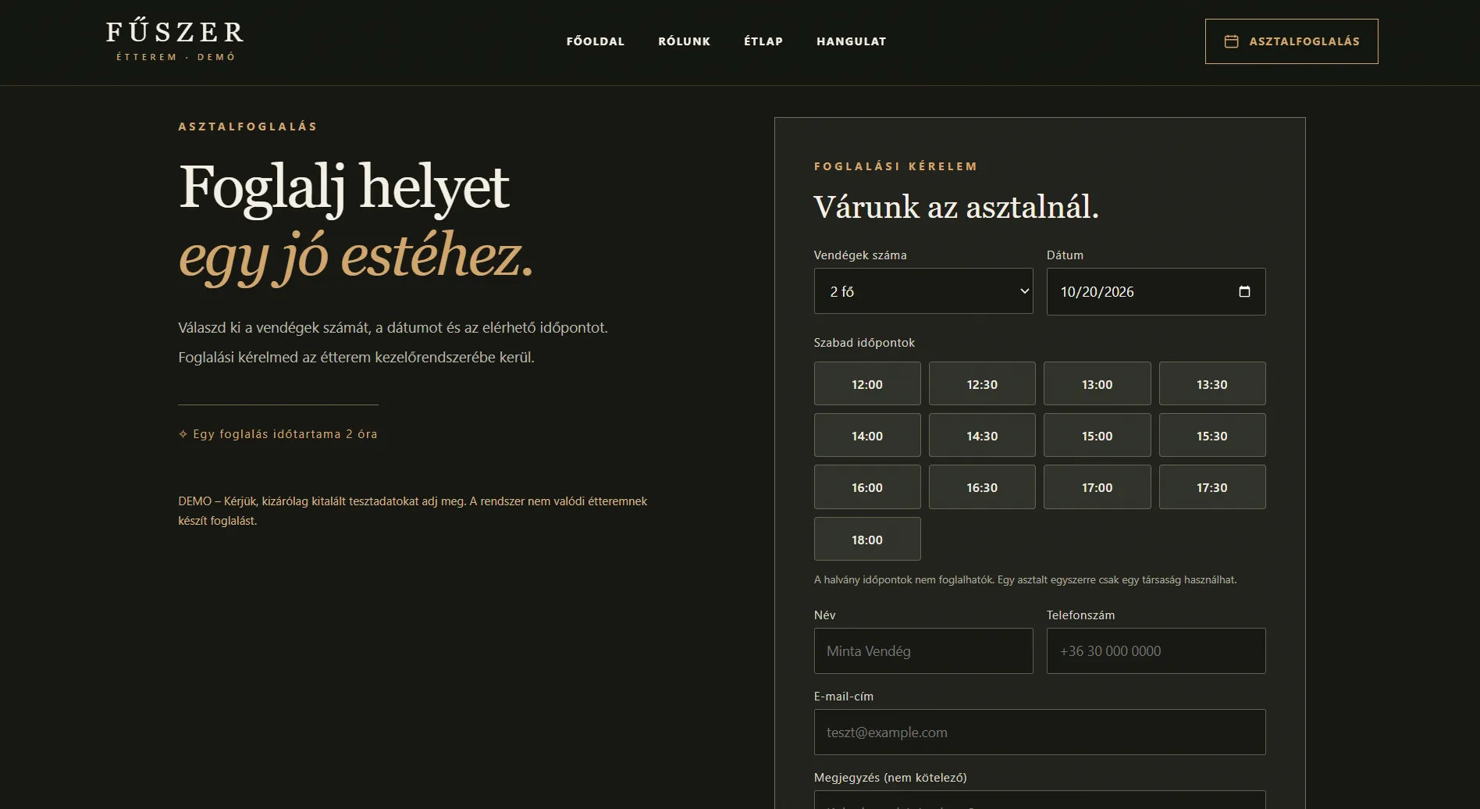Viewport: 1480px width, 809px height.
Task: Pick the 15:00 time slot
Action: pos(1097,435)
